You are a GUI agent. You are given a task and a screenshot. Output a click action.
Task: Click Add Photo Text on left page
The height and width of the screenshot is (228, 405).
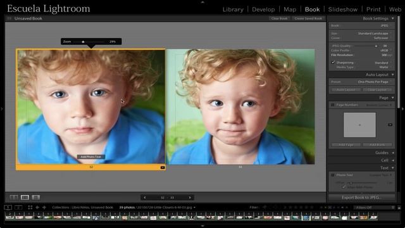coord(90,156)
